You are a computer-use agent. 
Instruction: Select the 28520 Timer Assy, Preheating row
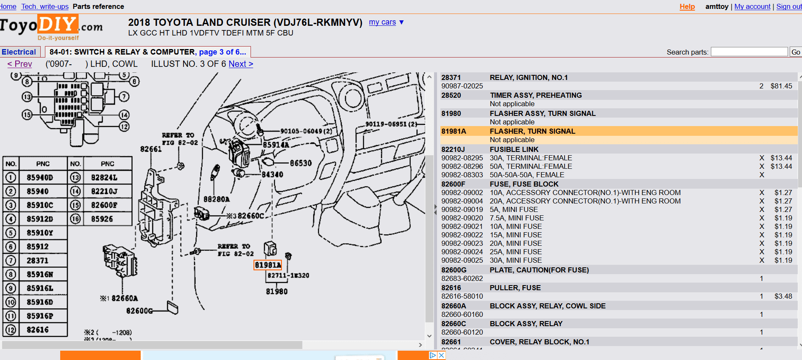pyautogui.click(x=619, y=95)
